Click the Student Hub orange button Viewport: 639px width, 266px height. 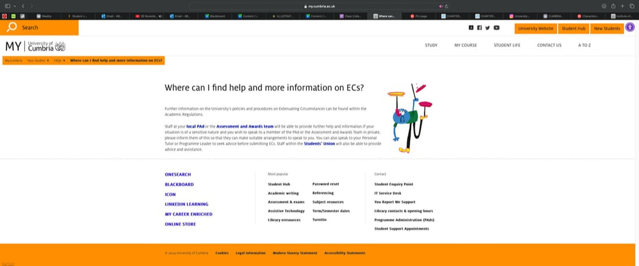click(573, 29)
